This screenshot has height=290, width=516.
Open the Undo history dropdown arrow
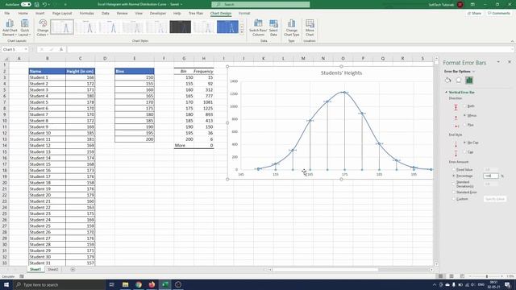[49, 4]
